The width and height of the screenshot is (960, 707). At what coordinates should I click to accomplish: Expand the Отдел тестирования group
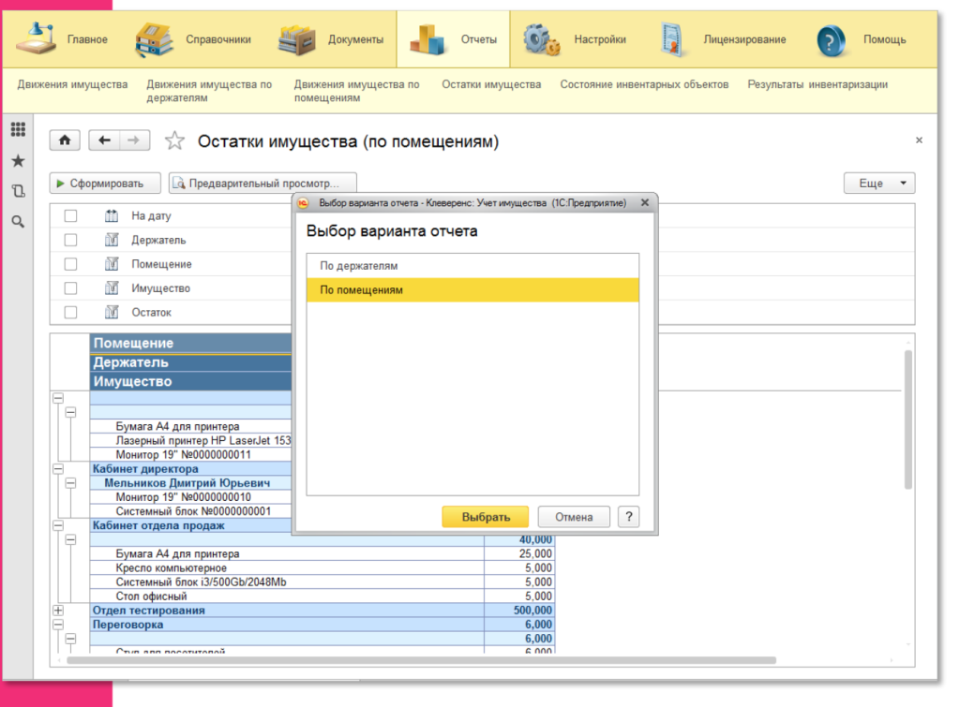coord(58,611)
